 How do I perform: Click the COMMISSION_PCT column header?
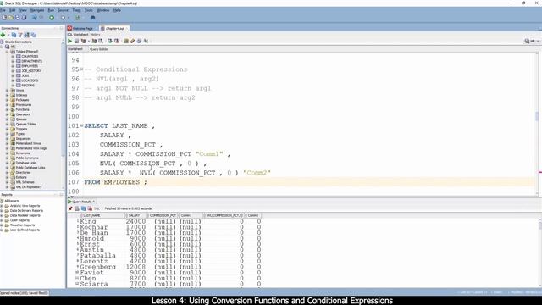[163, 215]
